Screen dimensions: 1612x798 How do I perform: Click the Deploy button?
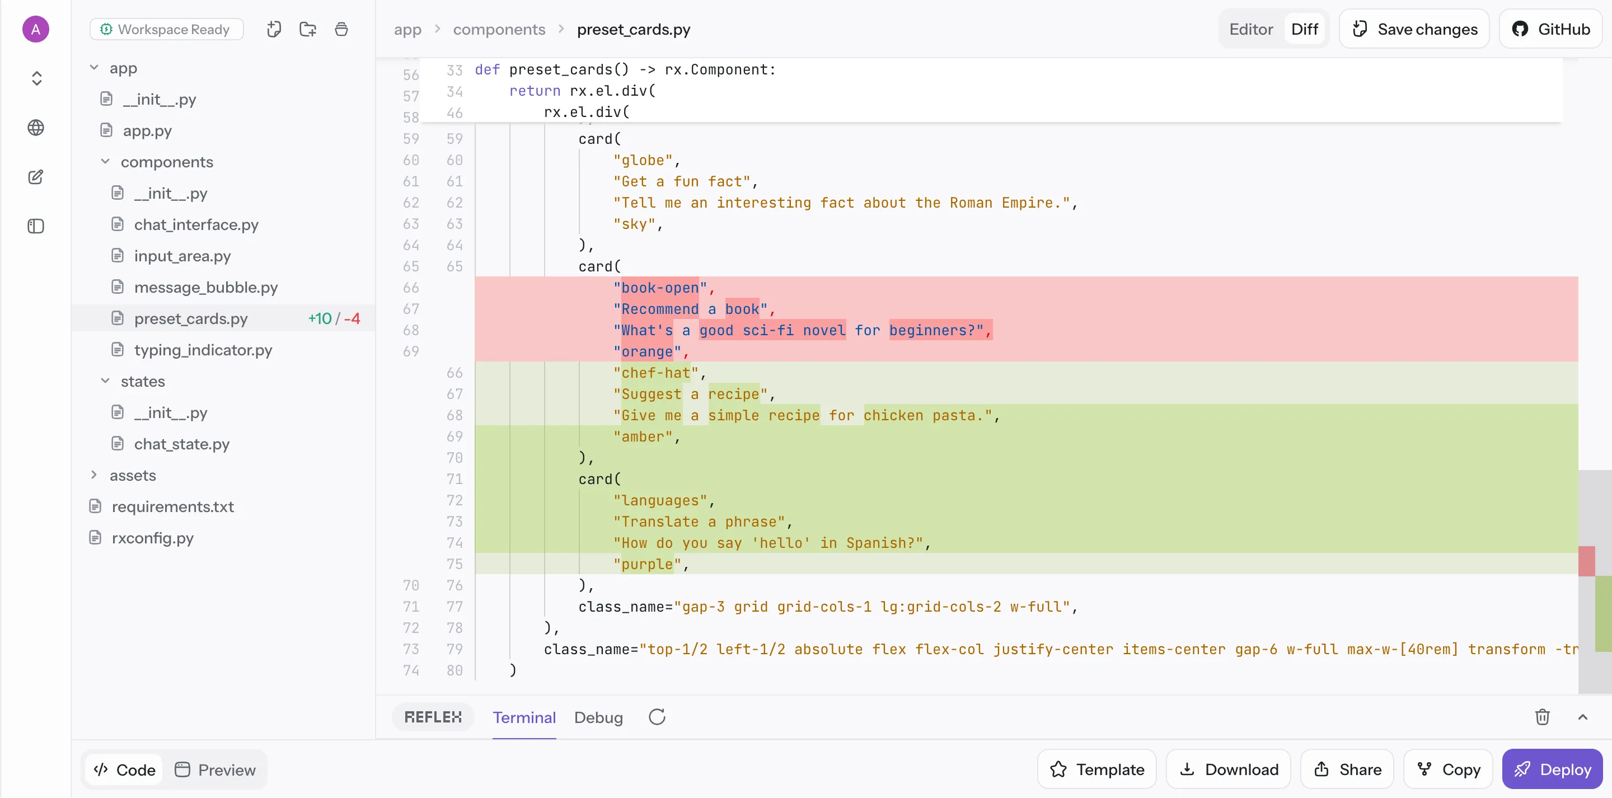tap(1552, 769)
